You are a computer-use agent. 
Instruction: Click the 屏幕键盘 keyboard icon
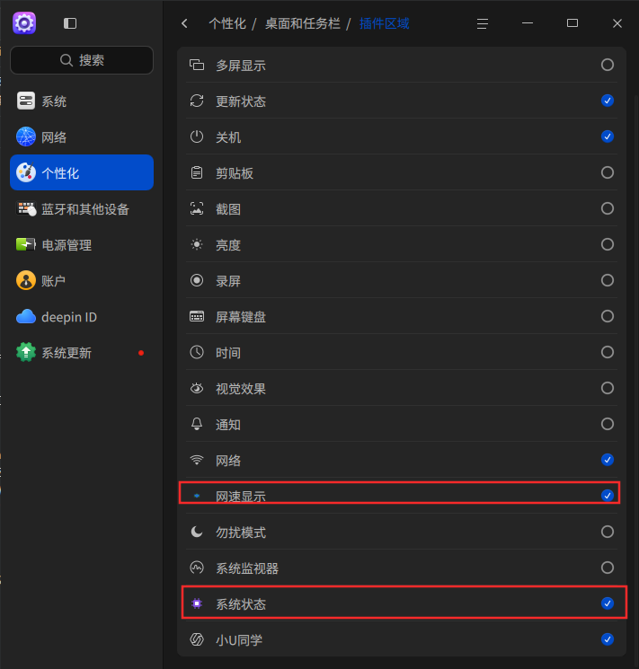197,317
